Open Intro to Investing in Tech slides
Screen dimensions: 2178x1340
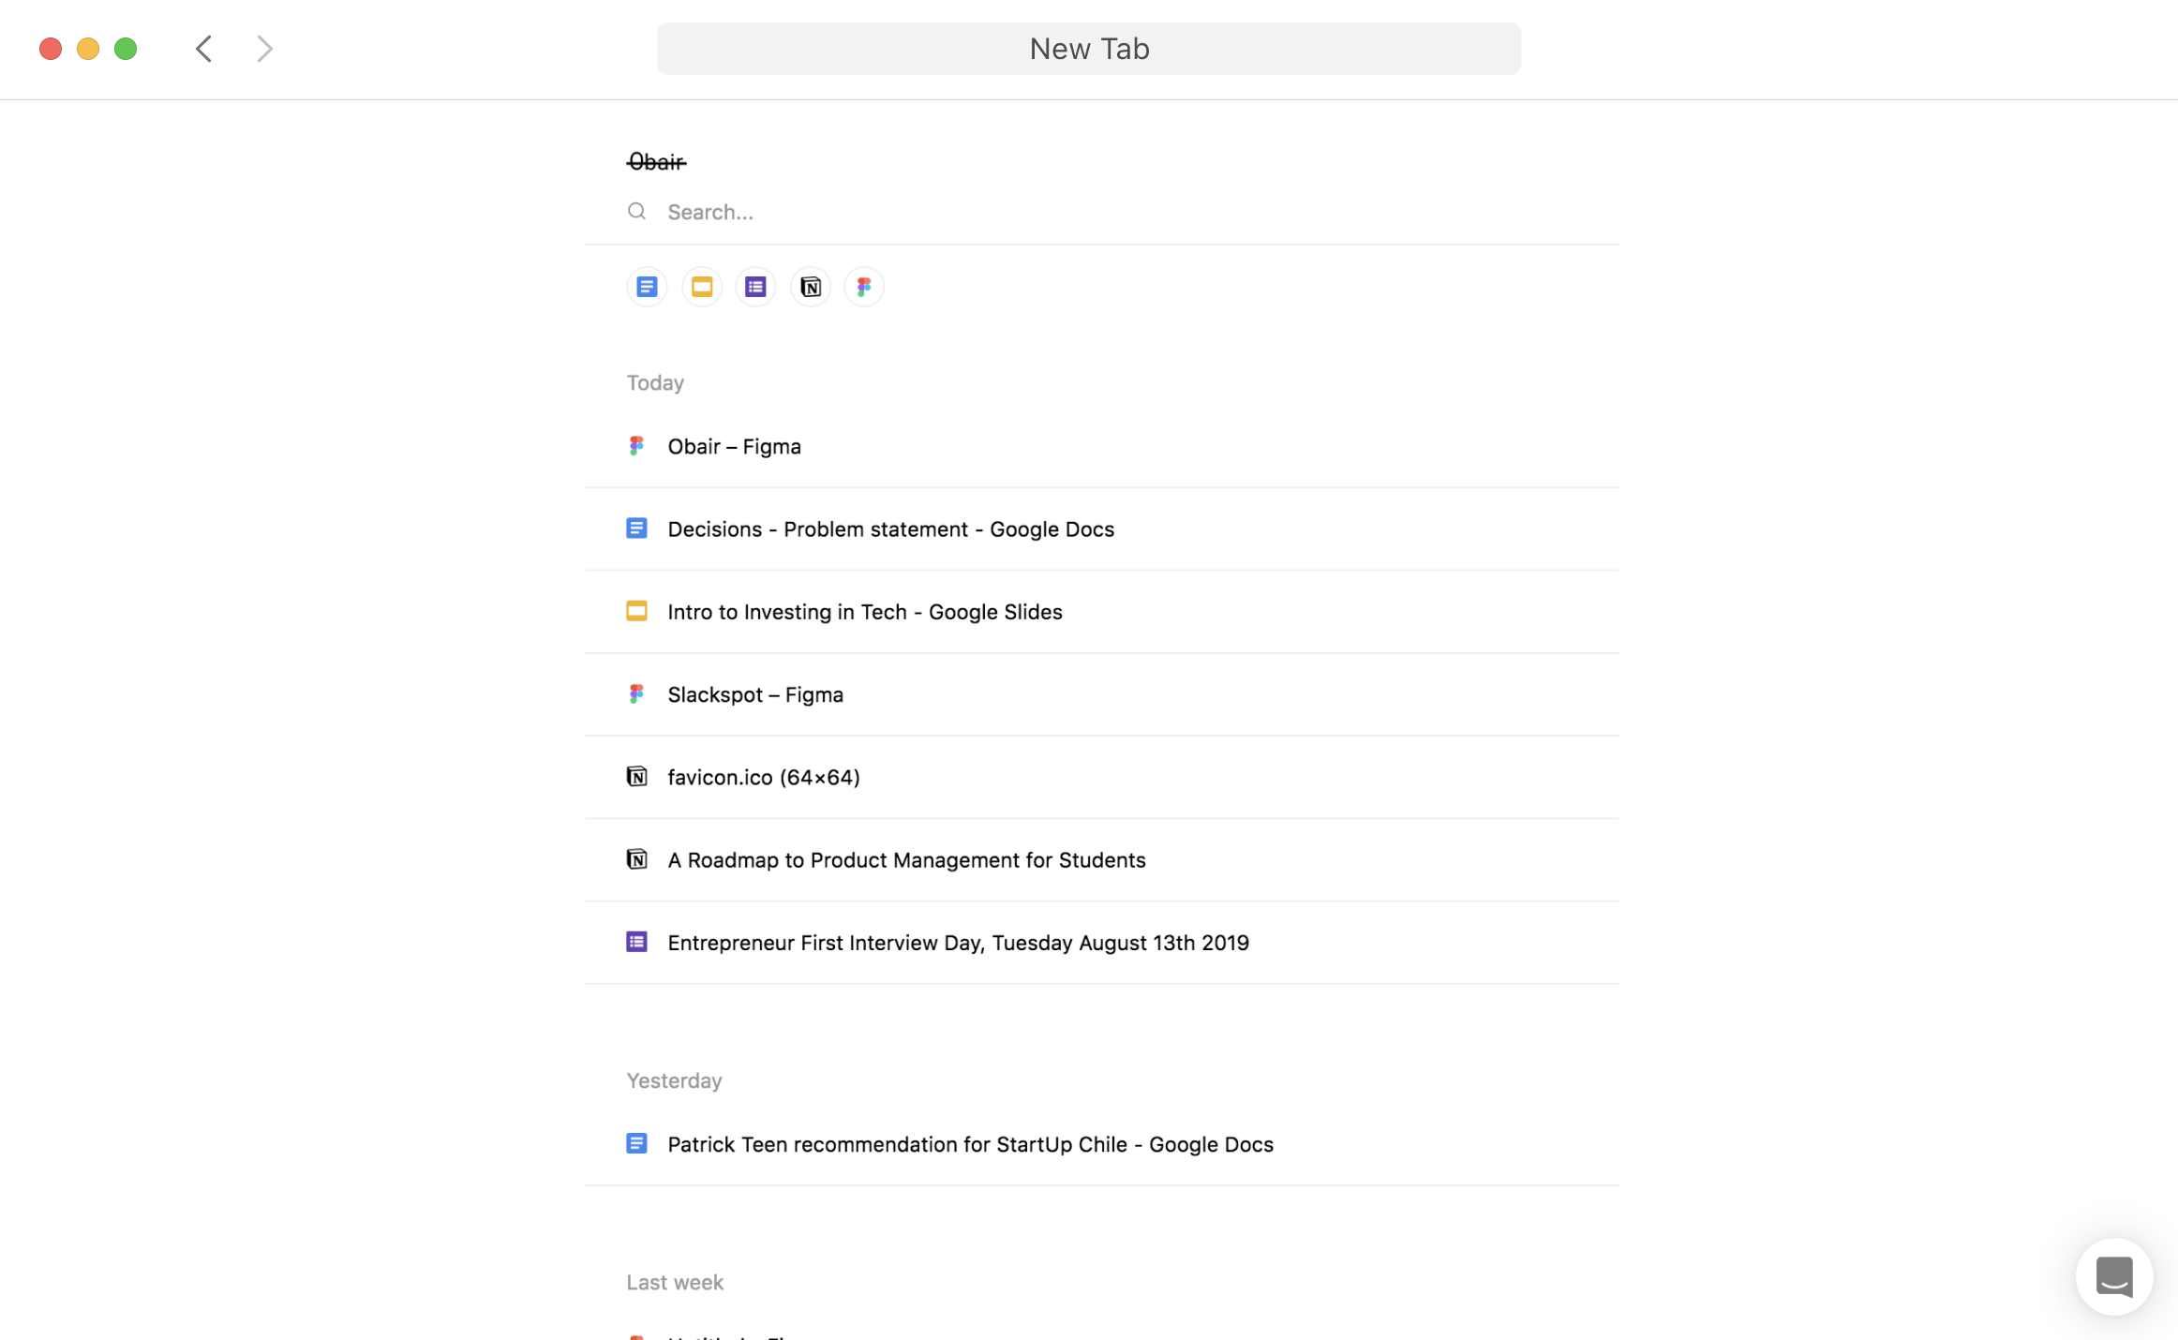click(1101, 612)
